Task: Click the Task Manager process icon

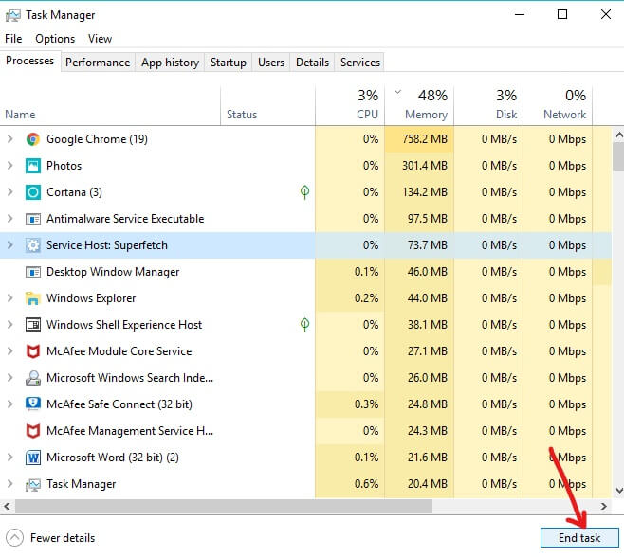Action: (x=32, y=484)
